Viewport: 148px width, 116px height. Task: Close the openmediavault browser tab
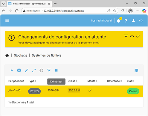point(49,4)
